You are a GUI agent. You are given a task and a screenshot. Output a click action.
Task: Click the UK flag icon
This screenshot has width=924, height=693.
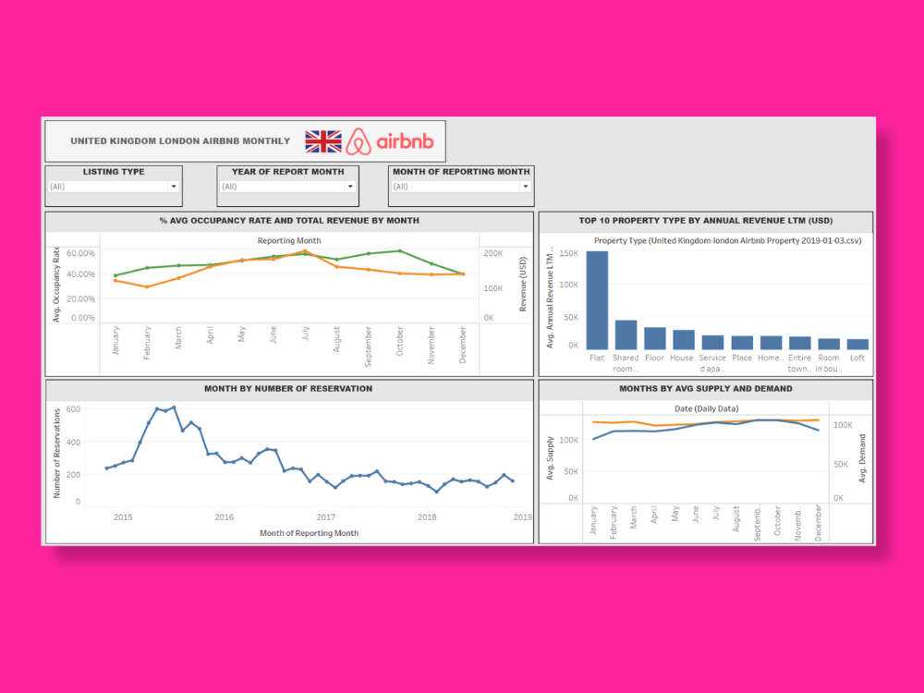[322, 141]
